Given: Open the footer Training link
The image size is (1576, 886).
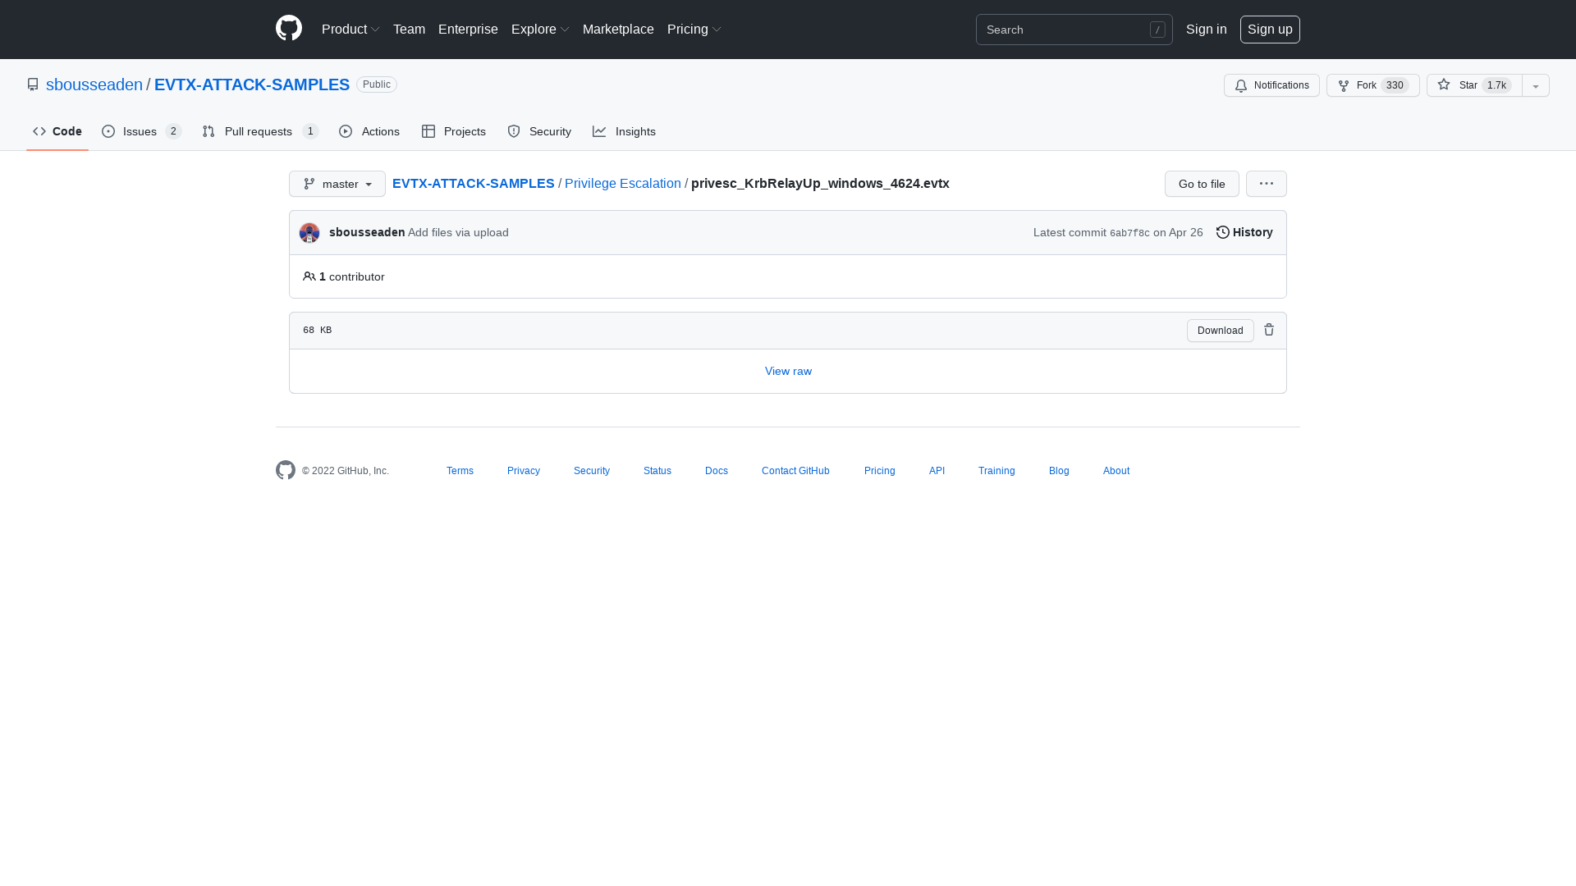Looking at the screenshot, I should click(x=996, y=471).
